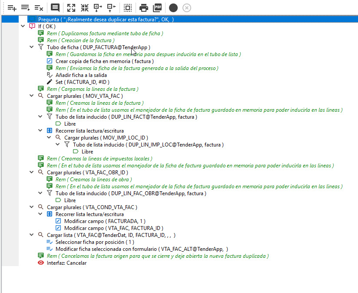Click the expand all arrows icon

[x=71, y=8]
